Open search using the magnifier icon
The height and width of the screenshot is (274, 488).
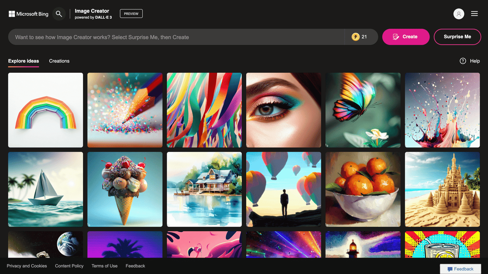(x=59, y=14)
